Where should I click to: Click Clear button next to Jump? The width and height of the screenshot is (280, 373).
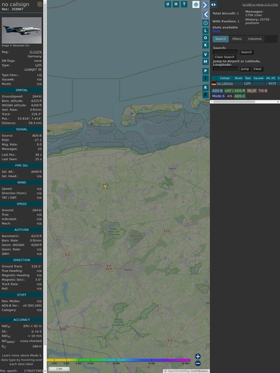257,69
